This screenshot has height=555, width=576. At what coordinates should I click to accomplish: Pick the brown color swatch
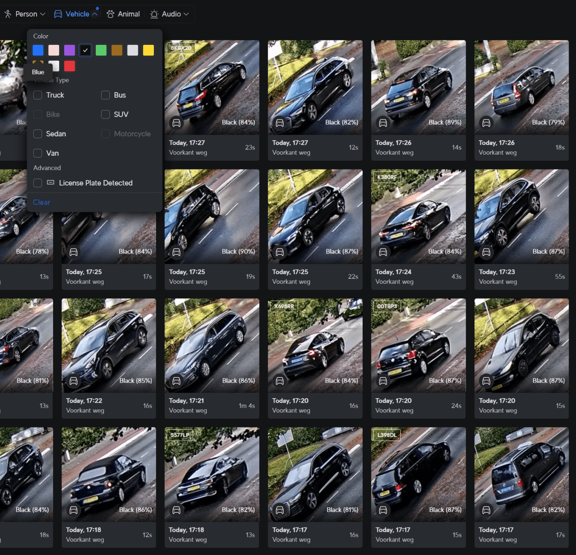pyautogui.click(x=117, y=50)
